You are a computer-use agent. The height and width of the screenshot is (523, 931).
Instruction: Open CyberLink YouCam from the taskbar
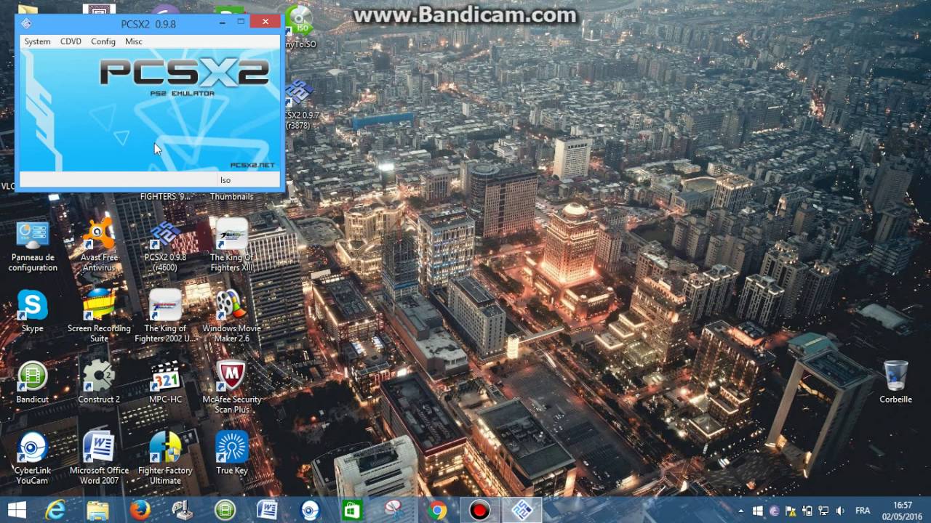[310, 510]
